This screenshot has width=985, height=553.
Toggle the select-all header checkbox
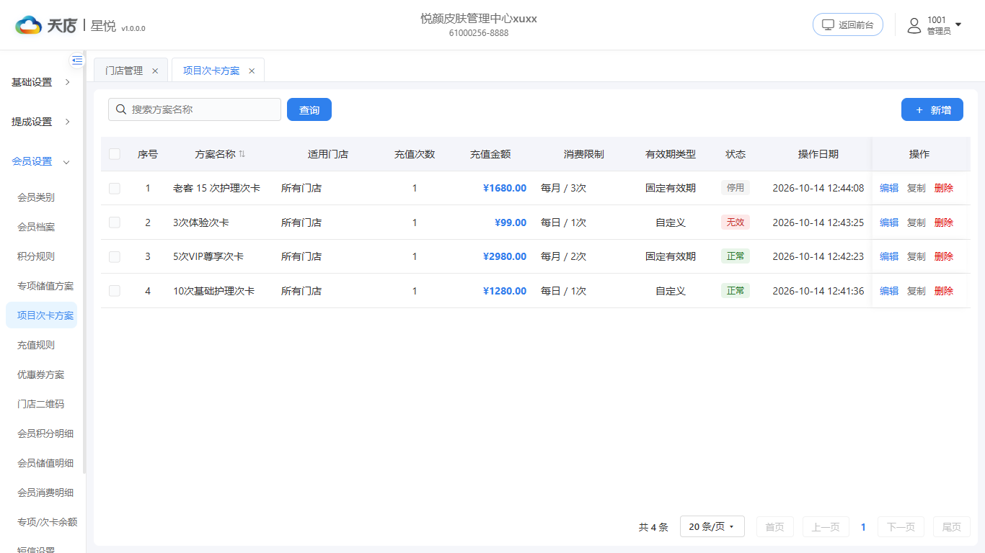[x=115, y=154]
